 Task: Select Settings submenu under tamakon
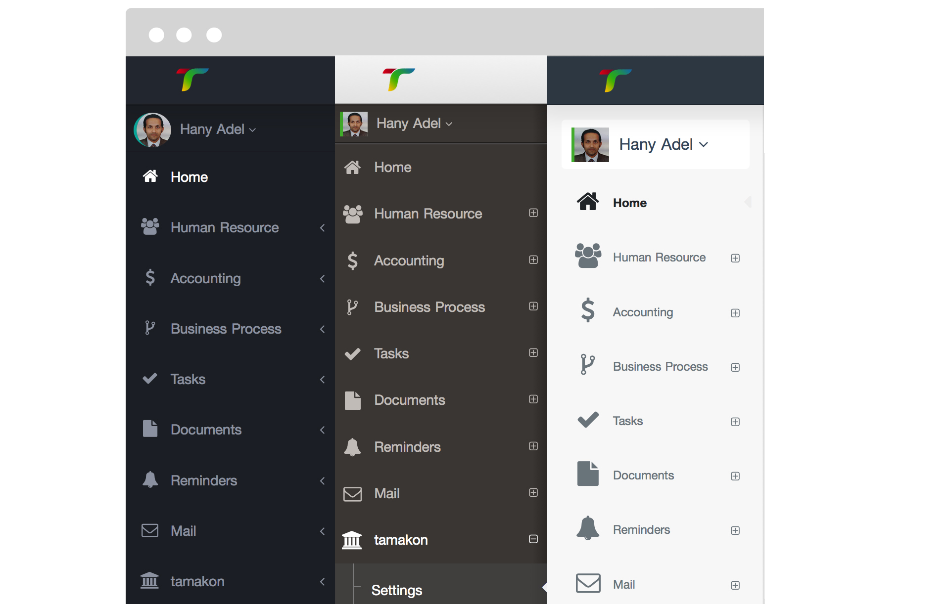coord(396,590)
